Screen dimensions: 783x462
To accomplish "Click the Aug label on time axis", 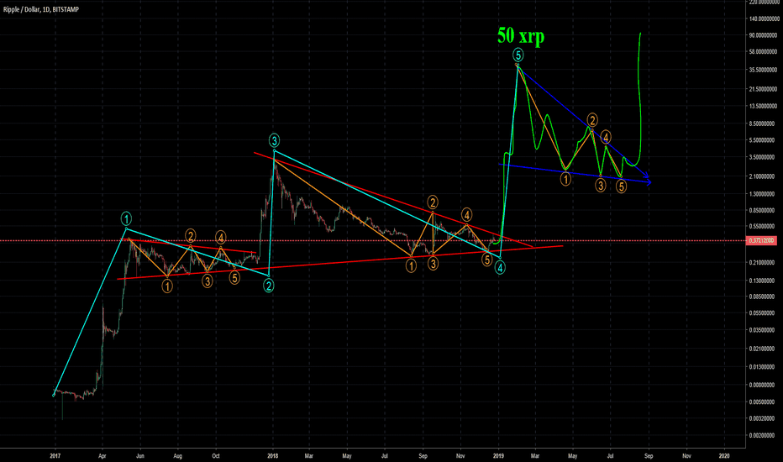I will 178,455.
